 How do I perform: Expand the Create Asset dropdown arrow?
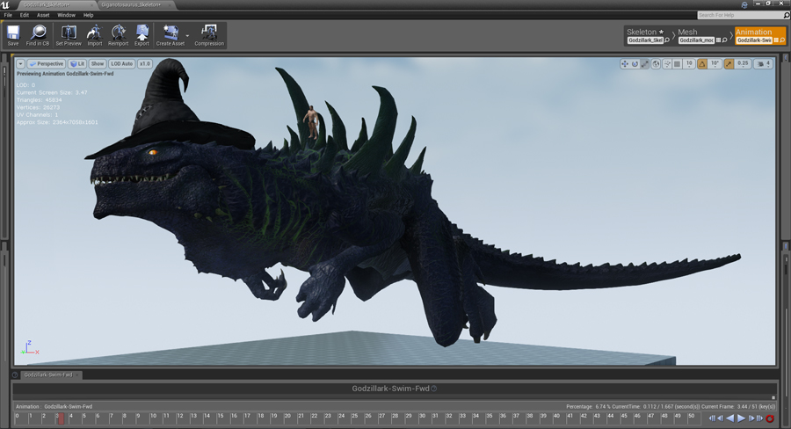(188, 36)
